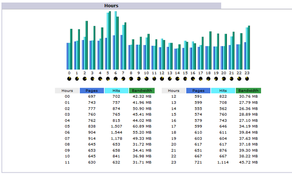This screenshot has height=174, width=292.
Task: Click the 822 hits value
Action: tap(223, 97)
